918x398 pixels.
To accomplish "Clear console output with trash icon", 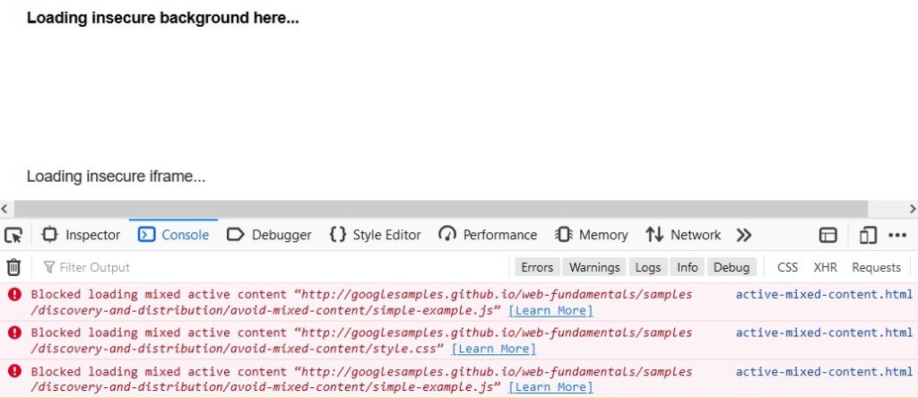I will pyautogui.click(x=13, y=267).
